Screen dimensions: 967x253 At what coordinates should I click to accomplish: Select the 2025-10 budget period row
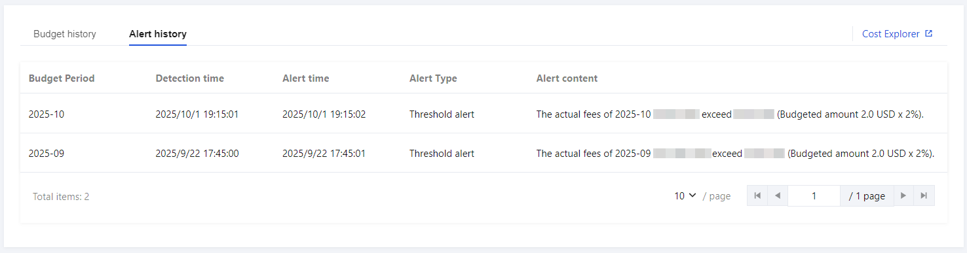click(x=484, y=114)
